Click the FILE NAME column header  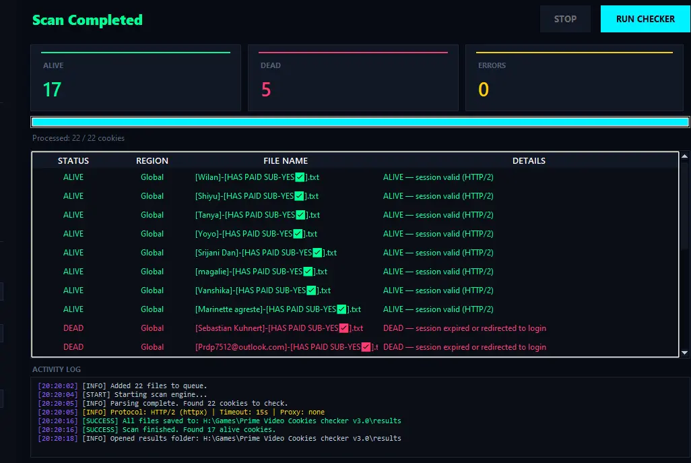coord(286,161)
